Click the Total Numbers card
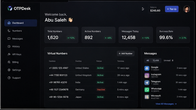Viewport: 196px width, 110px height. pyautogui.click(x=61, y=35)
